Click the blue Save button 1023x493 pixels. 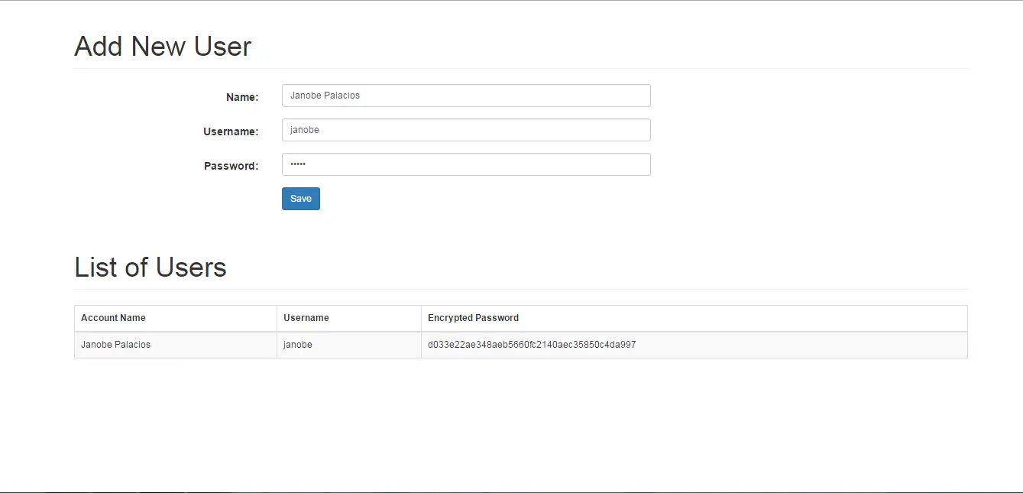pyautogui.click(x=301, y=199)
